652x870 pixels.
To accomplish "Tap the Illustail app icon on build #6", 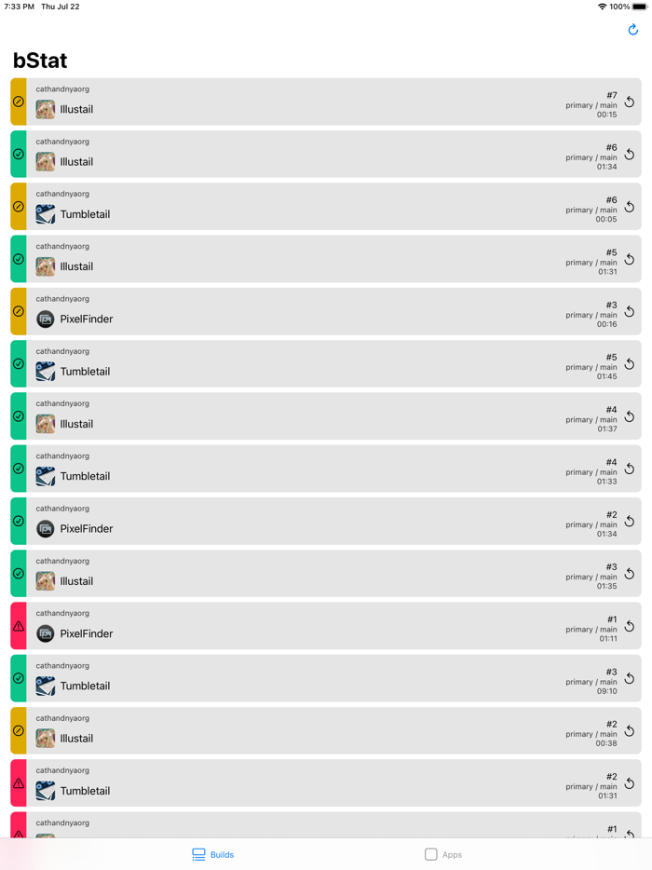I will [x=46, y=162].
